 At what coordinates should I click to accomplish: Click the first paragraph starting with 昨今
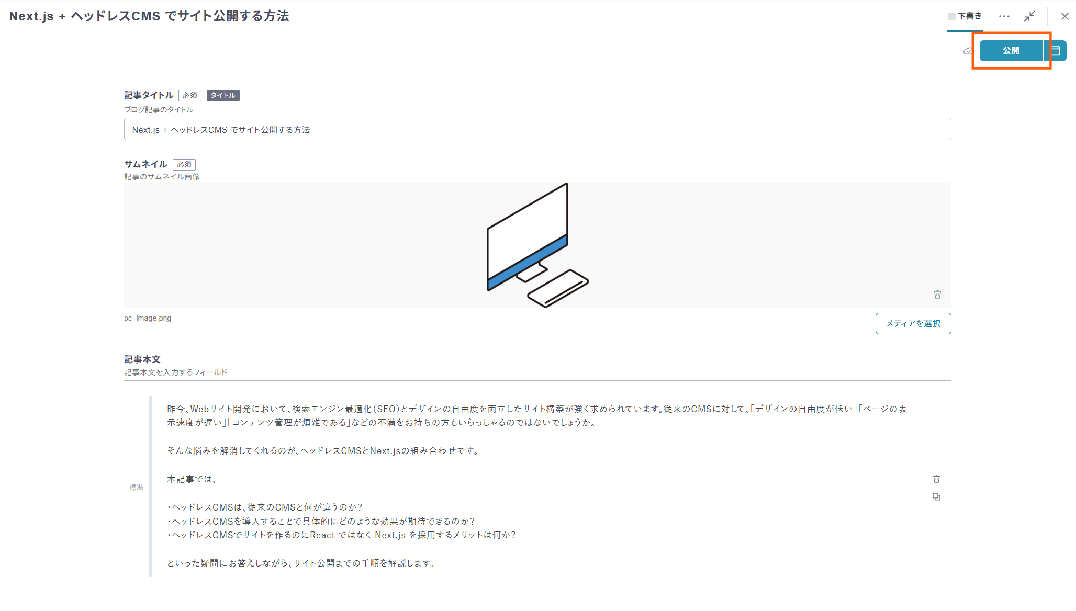537,415
